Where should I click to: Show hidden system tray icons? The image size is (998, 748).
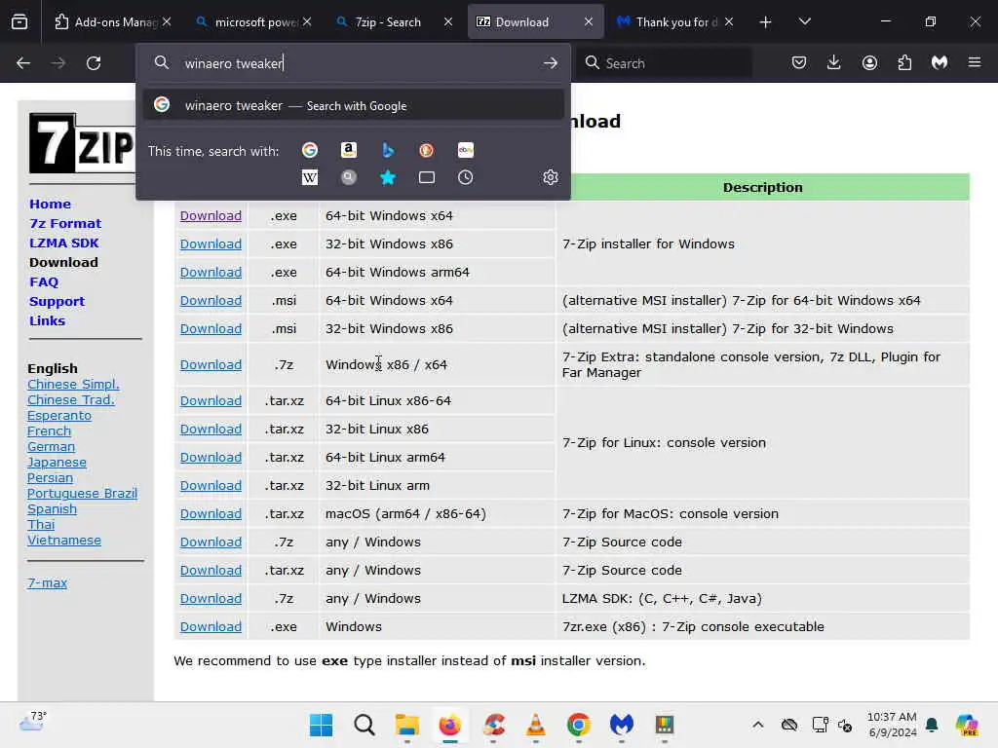point(758,725)
